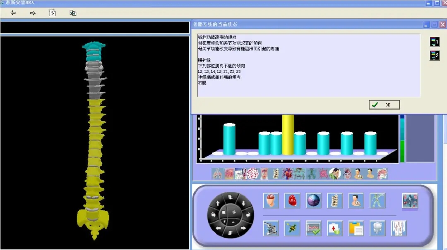Open the head and brain icon
This screenshot has height=250, width=447.
pyautogui.click(x=271, y=201)
